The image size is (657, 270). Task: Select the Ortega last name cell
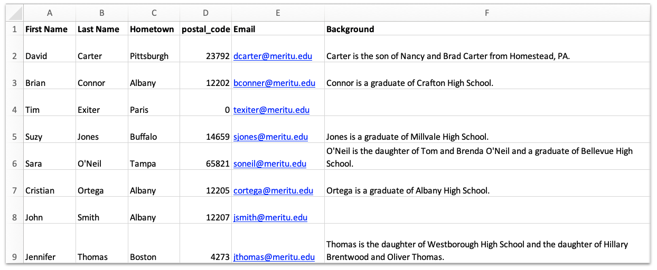coord(102,184)
